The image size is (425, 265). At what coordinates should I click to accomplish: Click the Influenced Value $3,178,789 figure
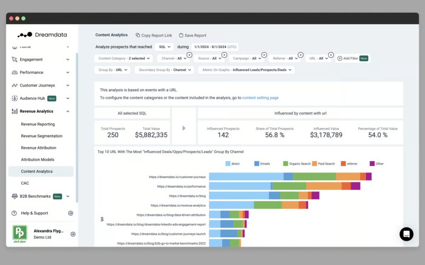[326, 135]
